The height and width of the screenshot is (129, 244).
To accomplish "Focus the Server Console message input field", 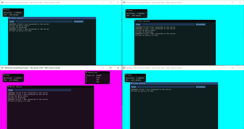I will tap(43, 90).
